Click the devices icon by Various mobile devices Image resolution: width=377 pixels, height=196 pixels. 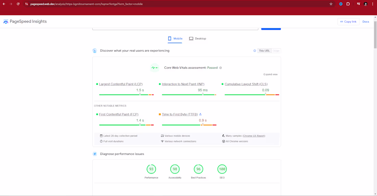(162, 136)
